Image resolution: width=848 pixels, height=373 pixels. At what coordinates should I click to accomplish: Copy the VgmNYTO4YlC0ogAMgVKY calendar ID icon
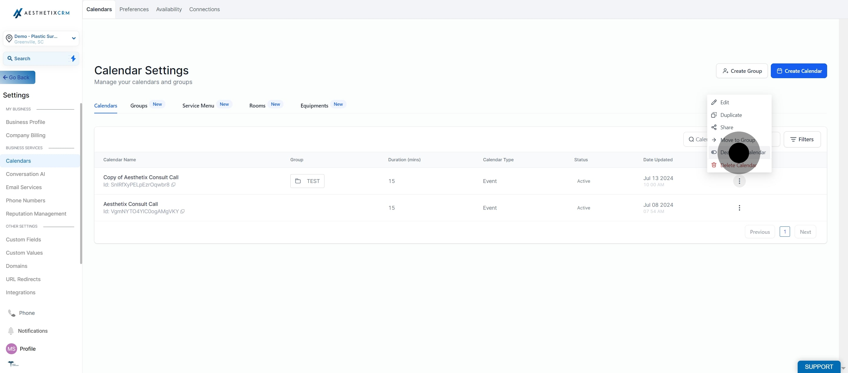click(182, 211)
